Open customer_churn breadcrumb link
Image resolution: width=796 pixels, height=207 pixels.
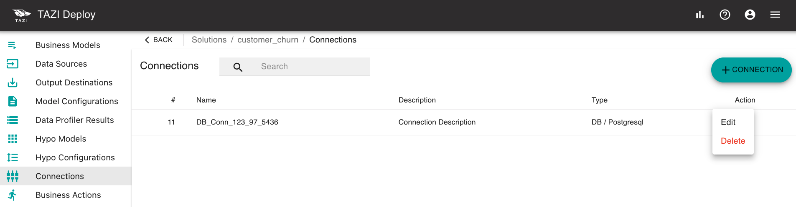point(268,40)
